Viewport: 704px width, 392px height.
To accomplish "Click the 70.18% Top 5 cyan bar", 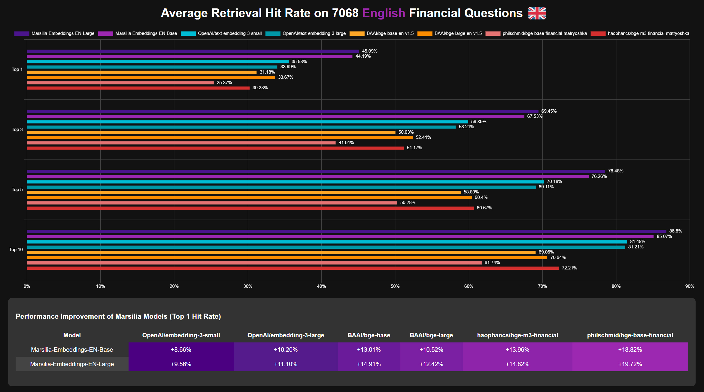I will (285, 182).
